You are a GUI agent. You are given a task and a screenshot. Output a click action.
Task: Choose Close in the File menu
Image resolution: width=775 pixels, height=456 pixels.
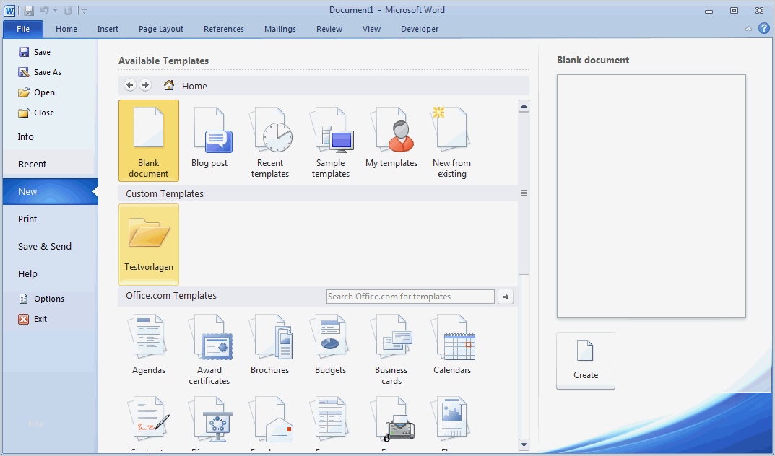click(36, 113)
